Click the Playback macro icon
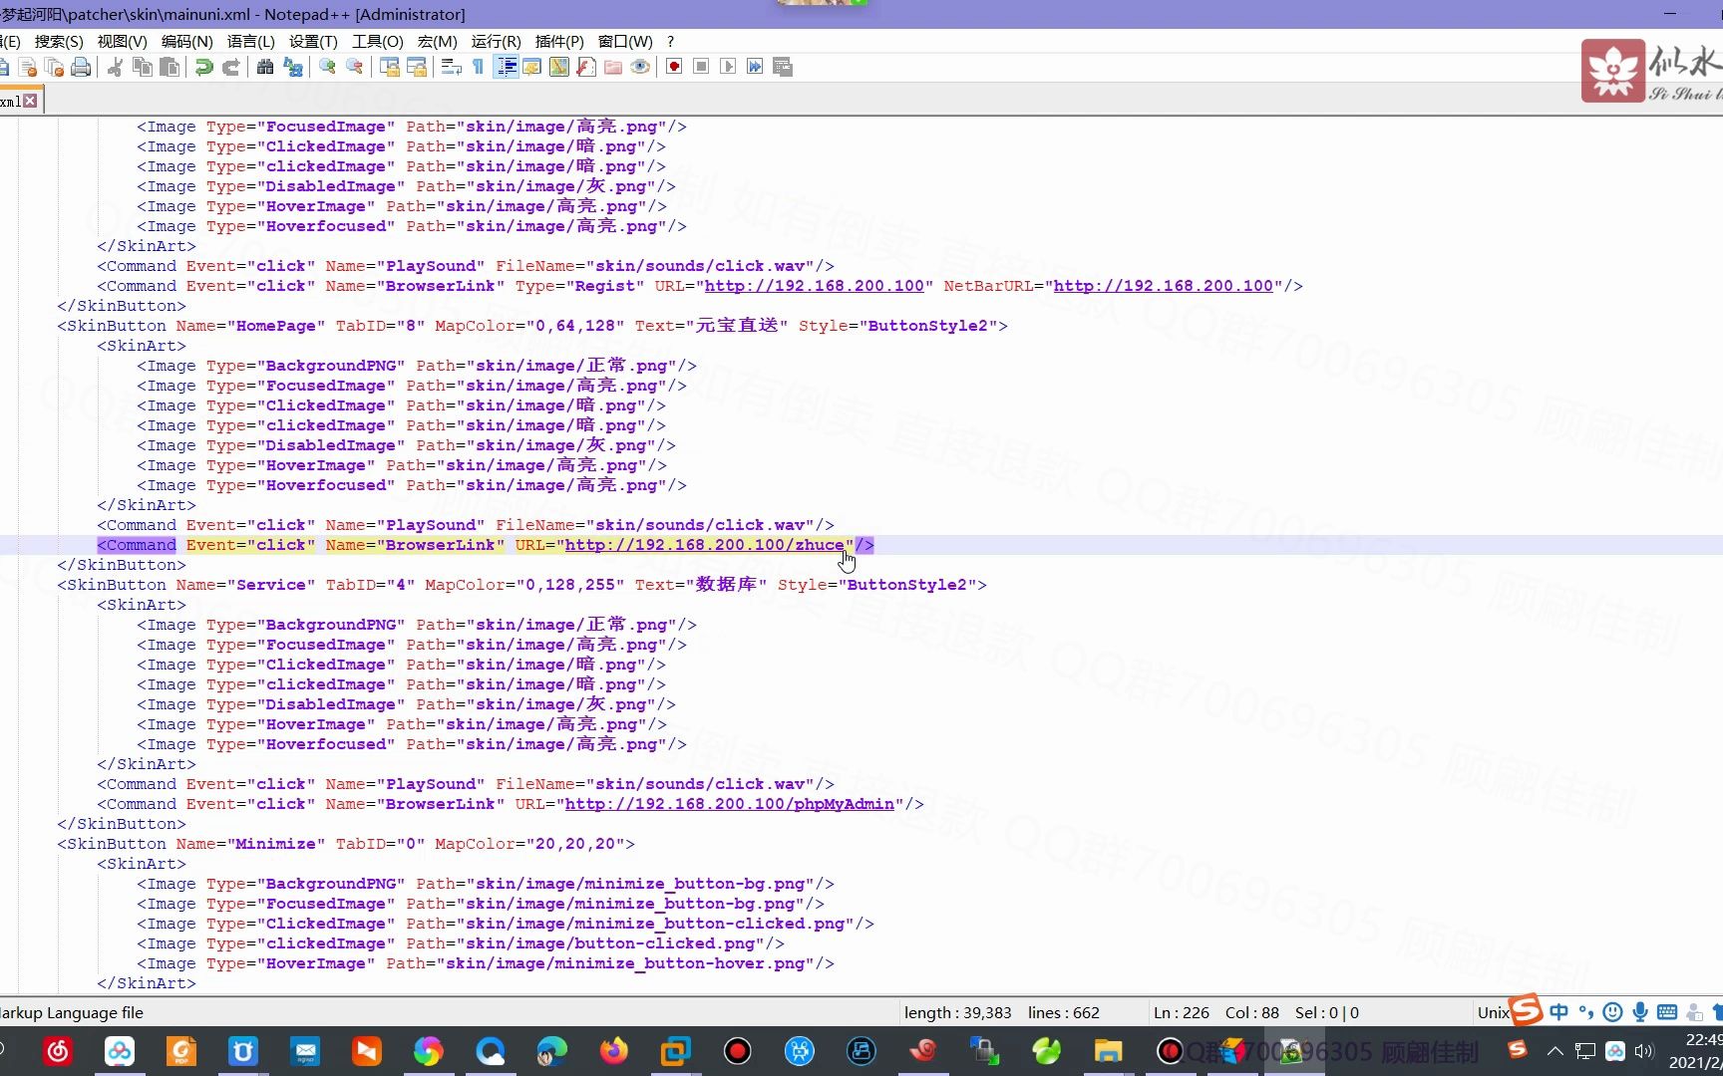This screenshot has height=1076, width=1723. point(728,67)
